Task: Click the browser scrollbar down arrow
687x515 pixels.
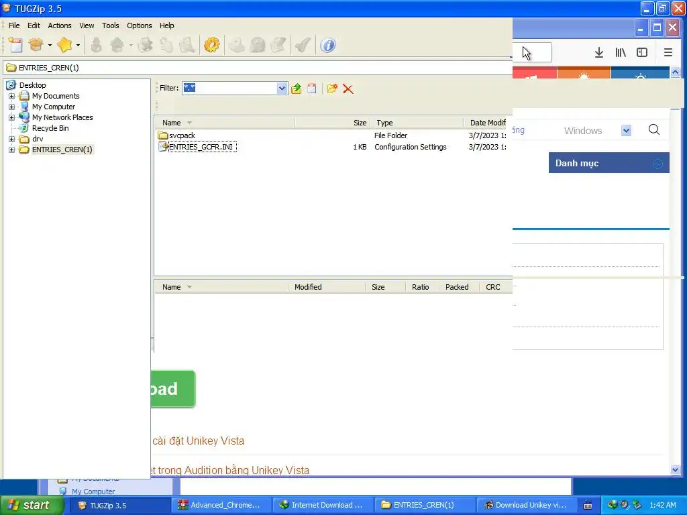Action: pyautogui.click(x=675, y=469)
